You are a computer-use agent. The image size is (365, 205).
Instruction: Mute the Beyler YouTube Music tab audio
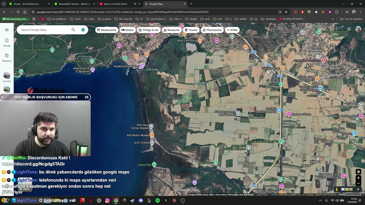pyautogui.click(x=135, y=4)
